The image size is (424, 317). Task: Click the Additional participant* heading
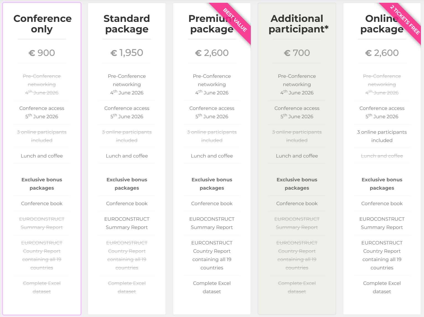pos(297,24)
